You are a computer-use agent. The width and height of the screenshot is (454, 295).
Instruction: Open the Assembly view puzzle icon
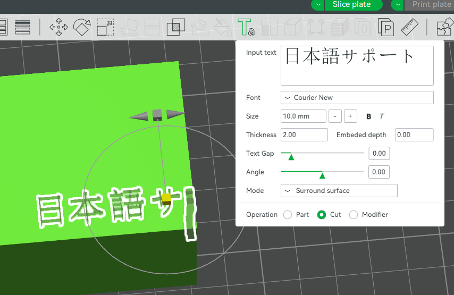click(x=445, y=27)
